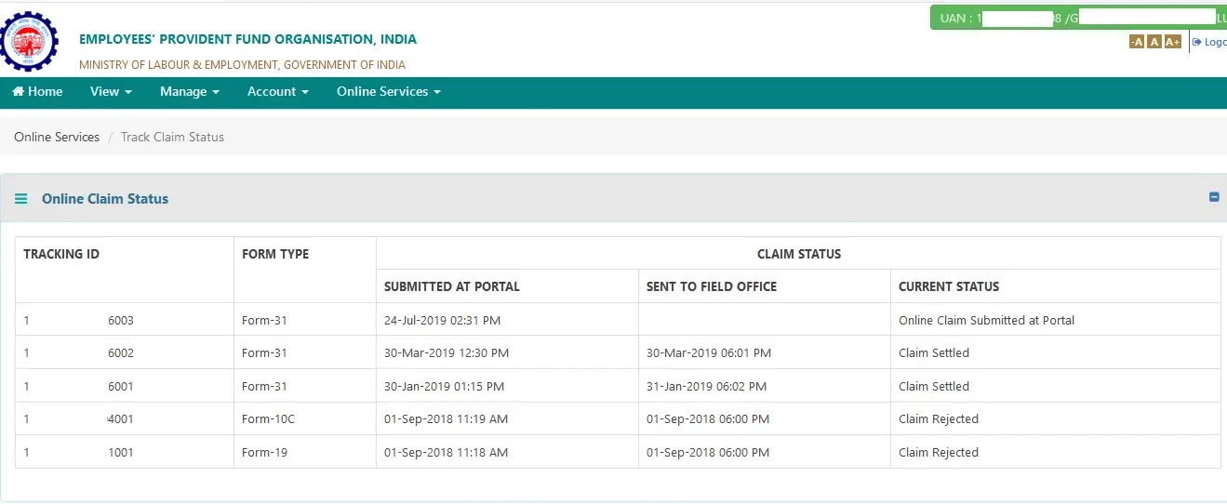Click the Tracking ID column header
Screen dimensions: 1227x504
(61, 254)
